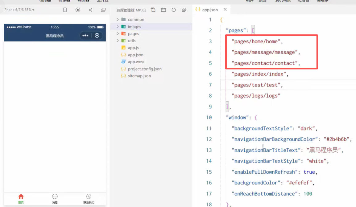Click the simulator capsule circle close button
The width and height of the screenshot is (356, 207).
97,36
